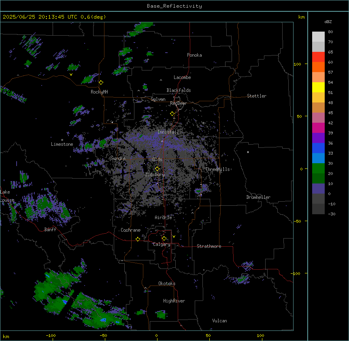Click the RockyMH label

(99, 92)
